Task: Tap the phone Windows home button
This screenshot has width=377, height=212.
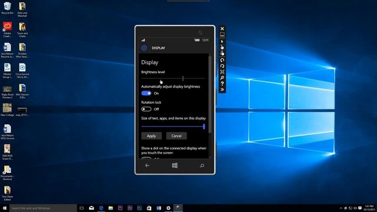Action: point(175,165)
